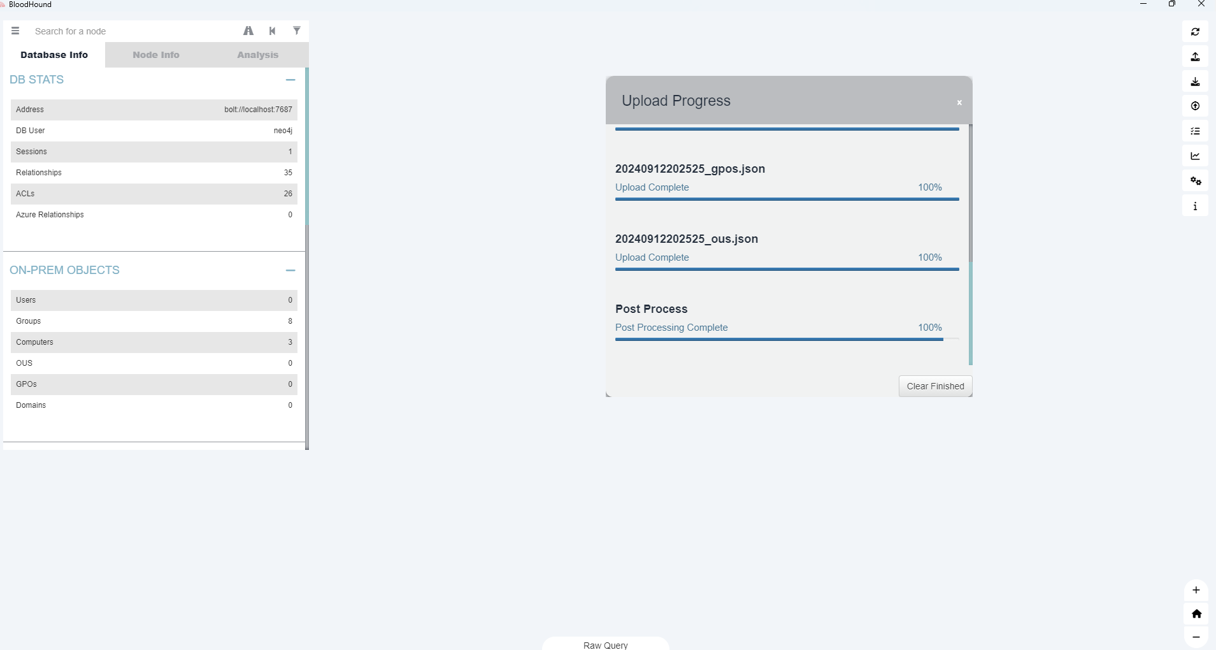Click the Export Graph icon

[1195, 57]
